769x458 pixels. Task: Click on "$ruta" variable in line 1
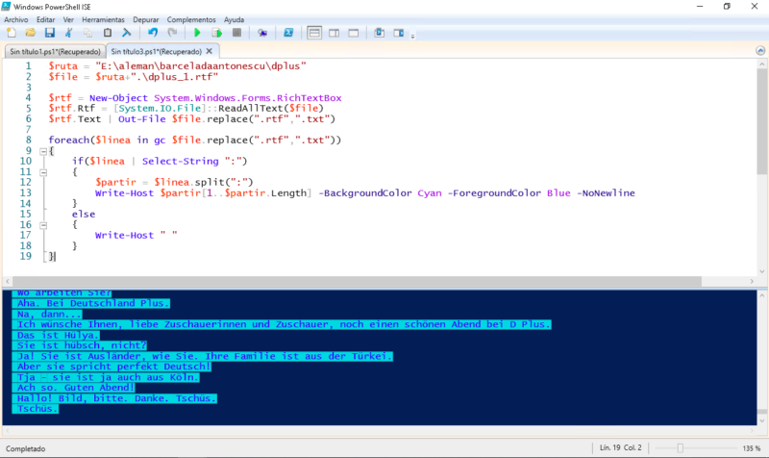coord(62,66)
